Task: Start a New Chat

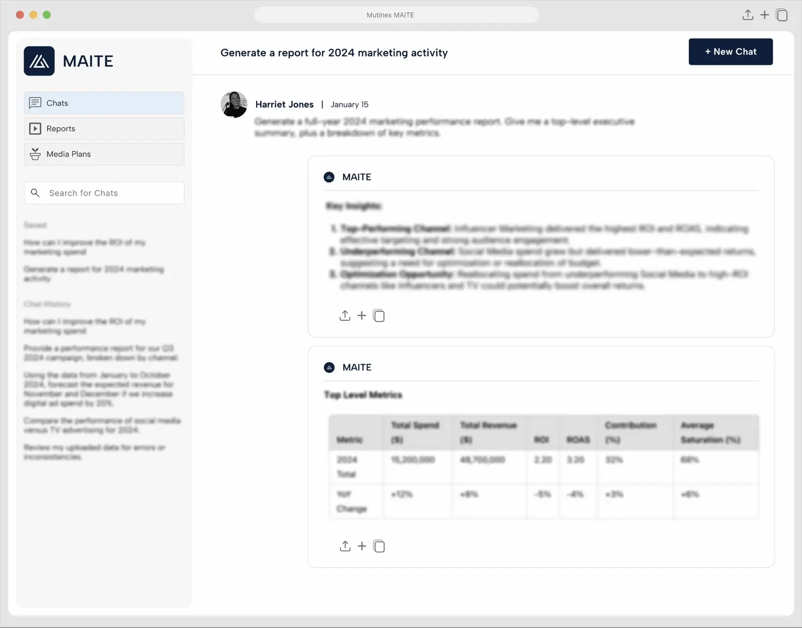Action: (730, 52)
